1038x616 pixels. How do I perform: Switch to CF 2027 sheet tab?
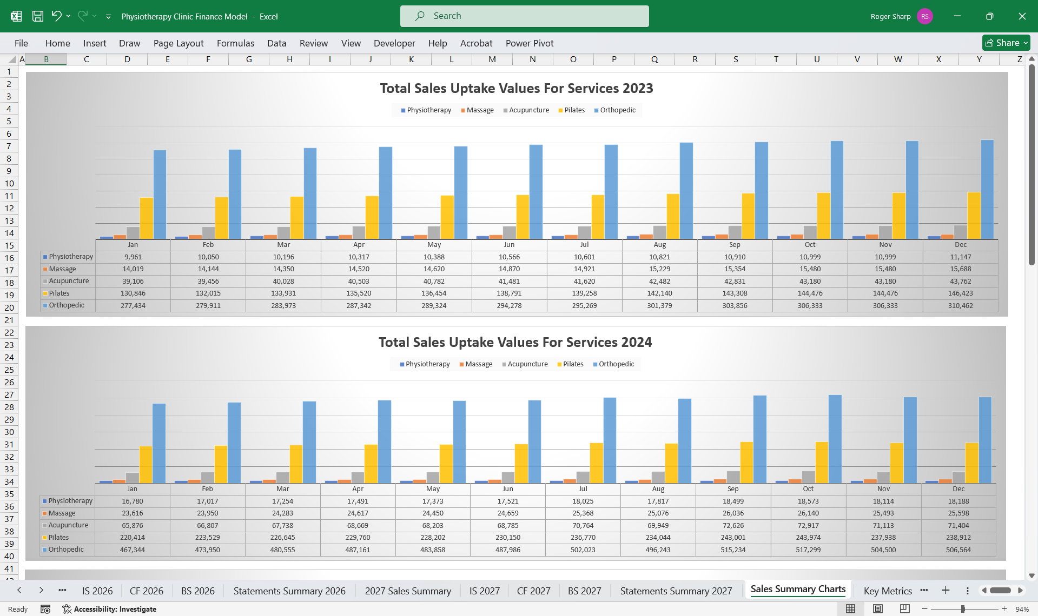click(x=534, y=591)
